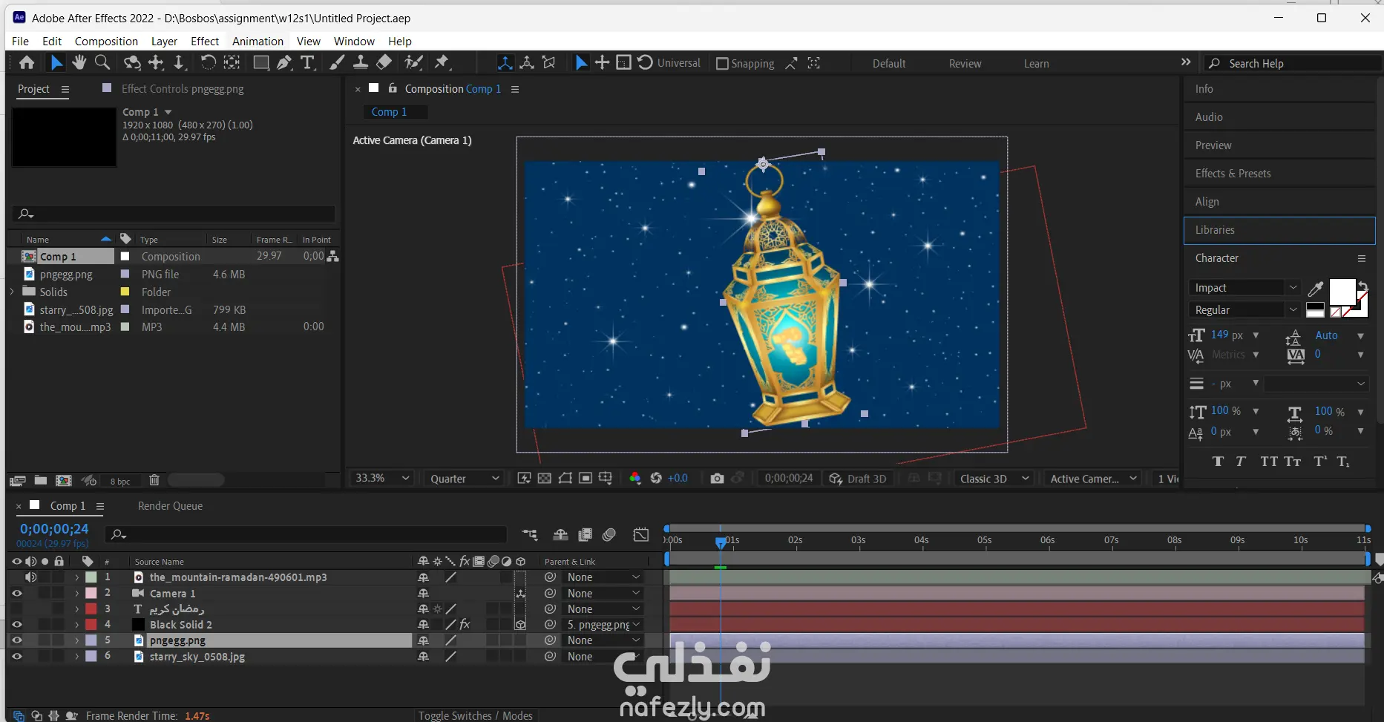Click the pink label color of Camera 1

click(x=91, y=594)
